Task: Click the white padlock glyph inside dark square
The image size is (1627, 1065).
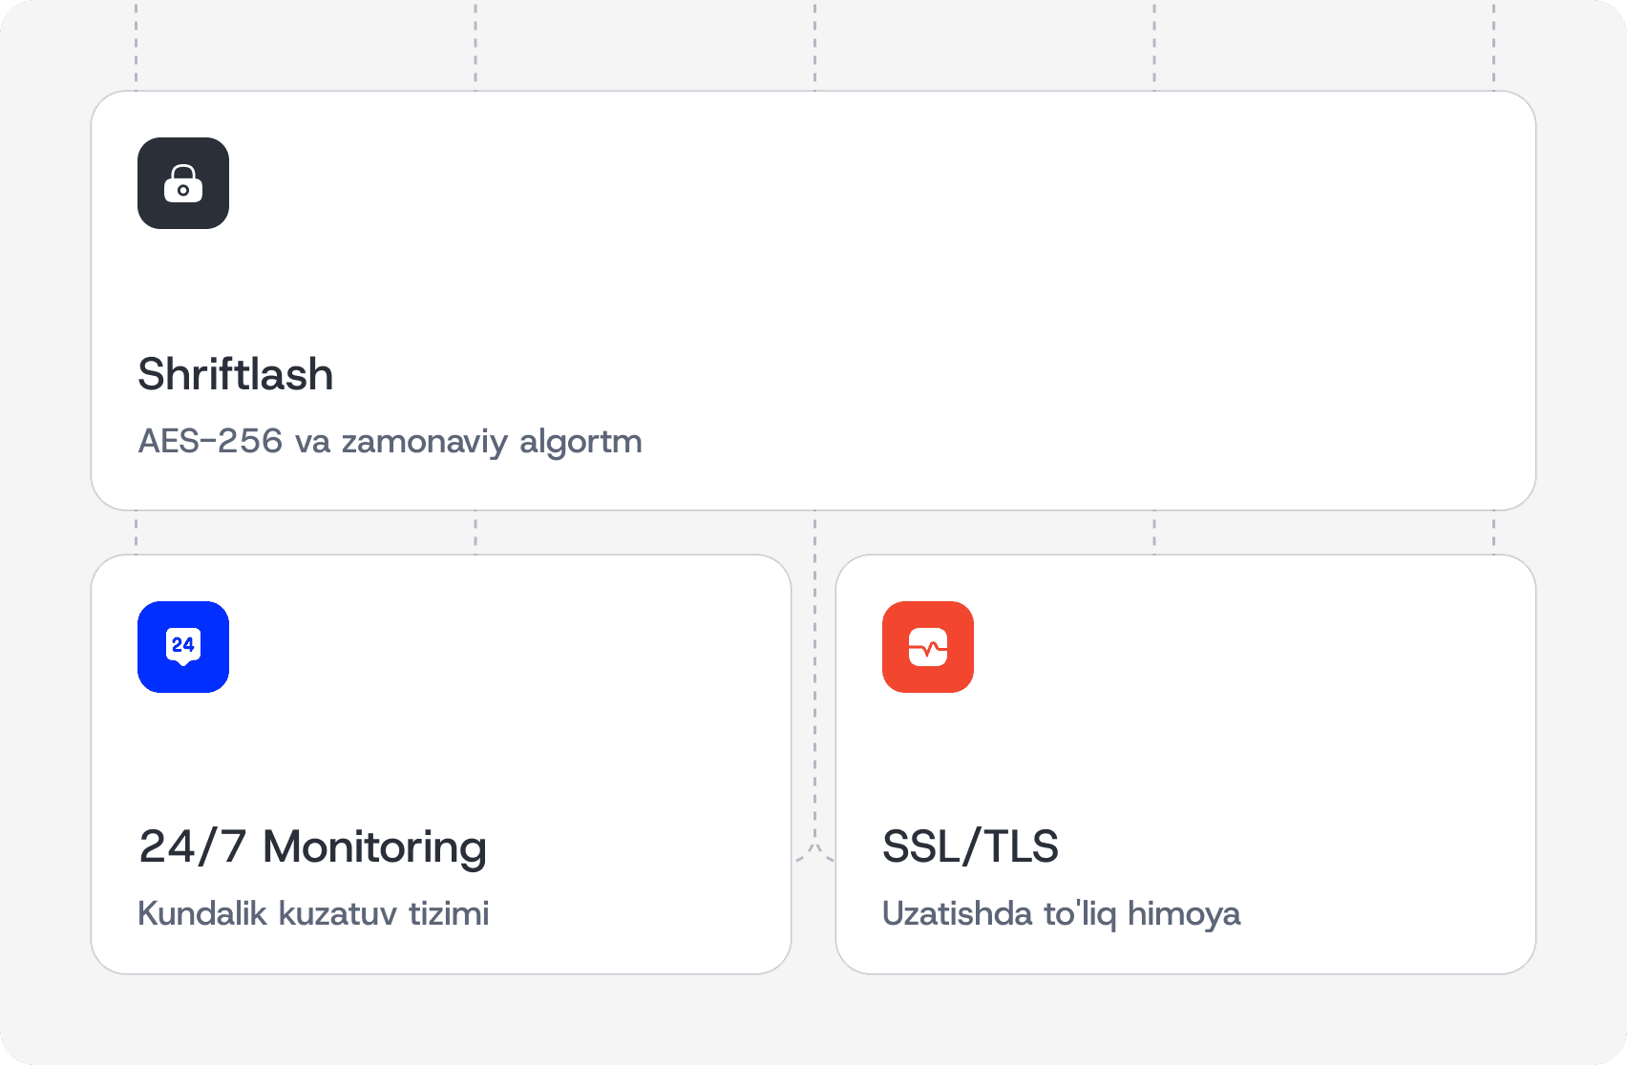Action: point(183,183)
